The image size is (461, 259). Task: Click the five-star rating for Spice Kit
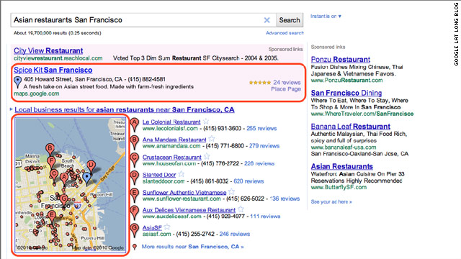(x=260, y=83)
